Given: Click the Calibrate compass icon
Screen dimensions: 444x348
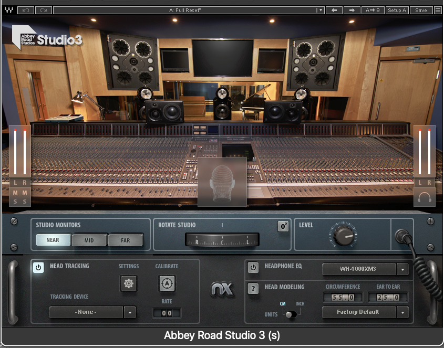Looking at the screenshot, I should 167,283.
